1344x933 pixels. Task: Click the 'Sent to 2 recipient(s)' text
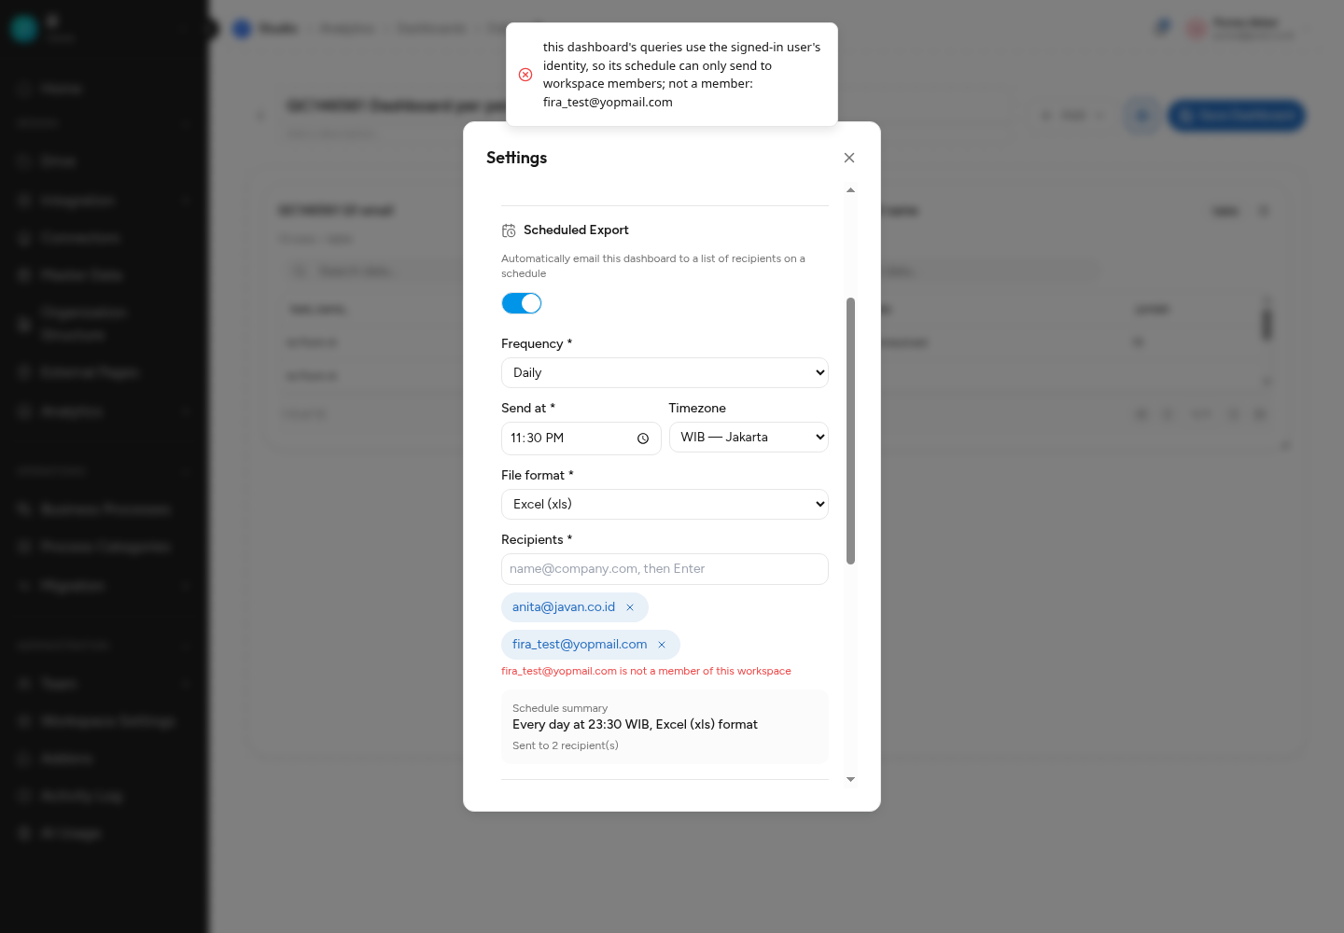coord(566,745)
